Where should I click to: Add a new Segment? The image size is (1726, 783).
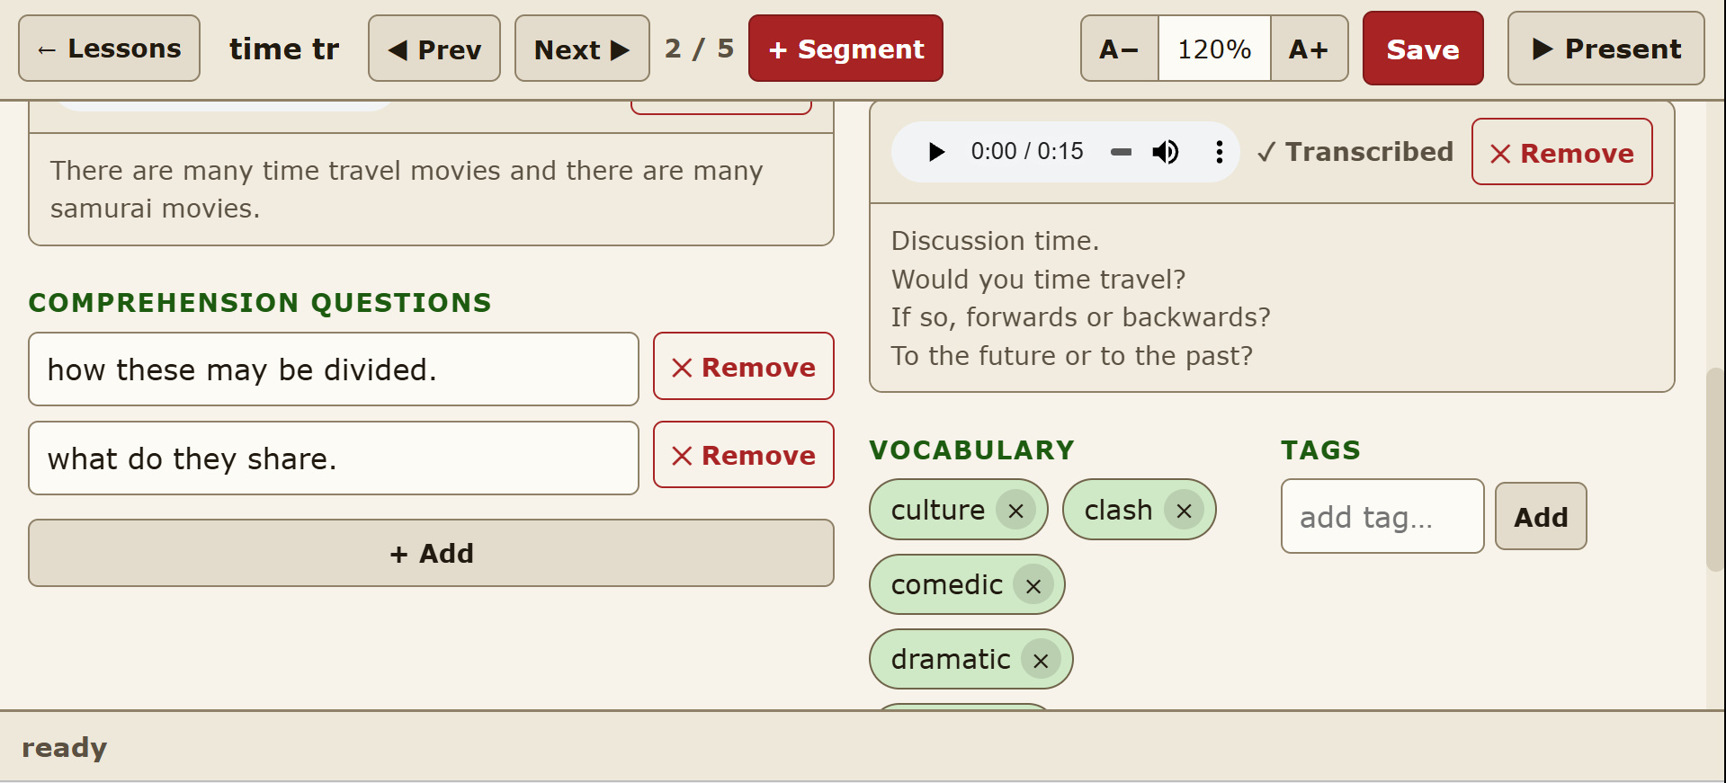845,49
